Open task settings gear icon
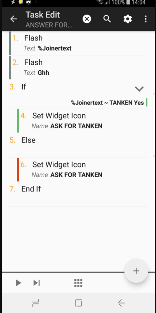The width and height of the screenshot is (156, 313). (x=128, y=19)
